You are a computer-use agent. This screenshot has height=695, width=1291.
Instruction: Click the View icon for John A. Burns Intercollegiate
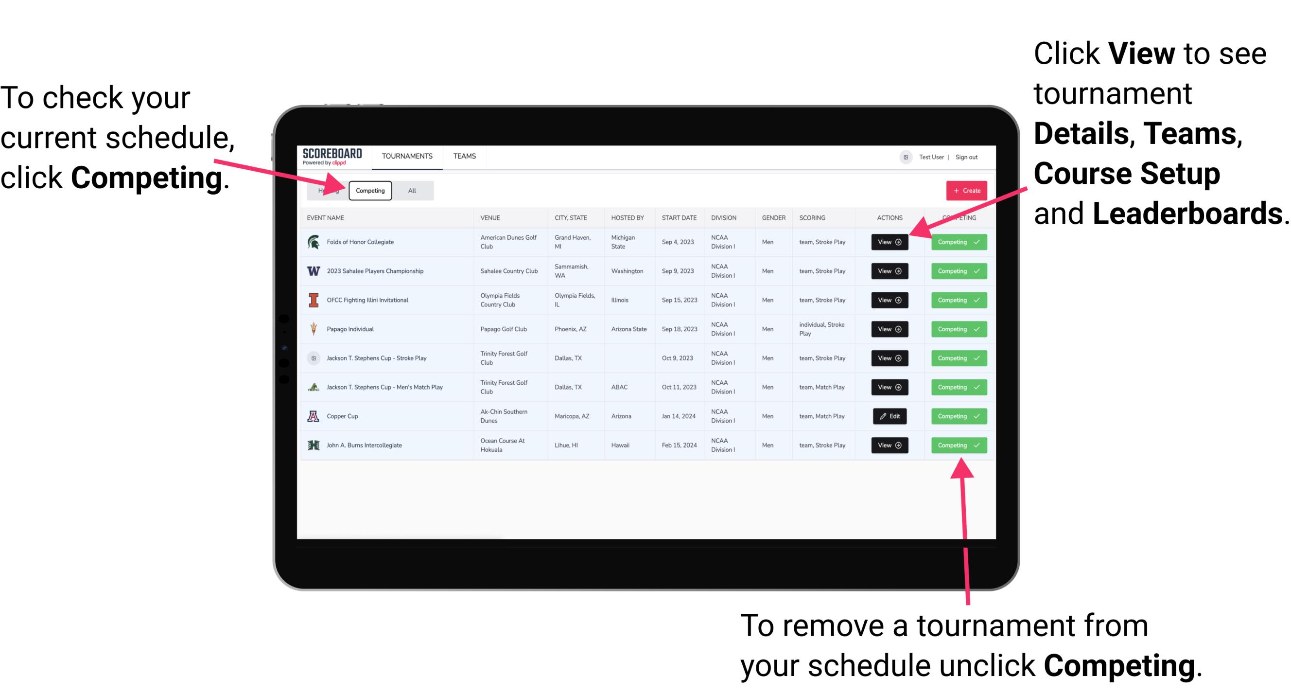[x=889, y=445]
